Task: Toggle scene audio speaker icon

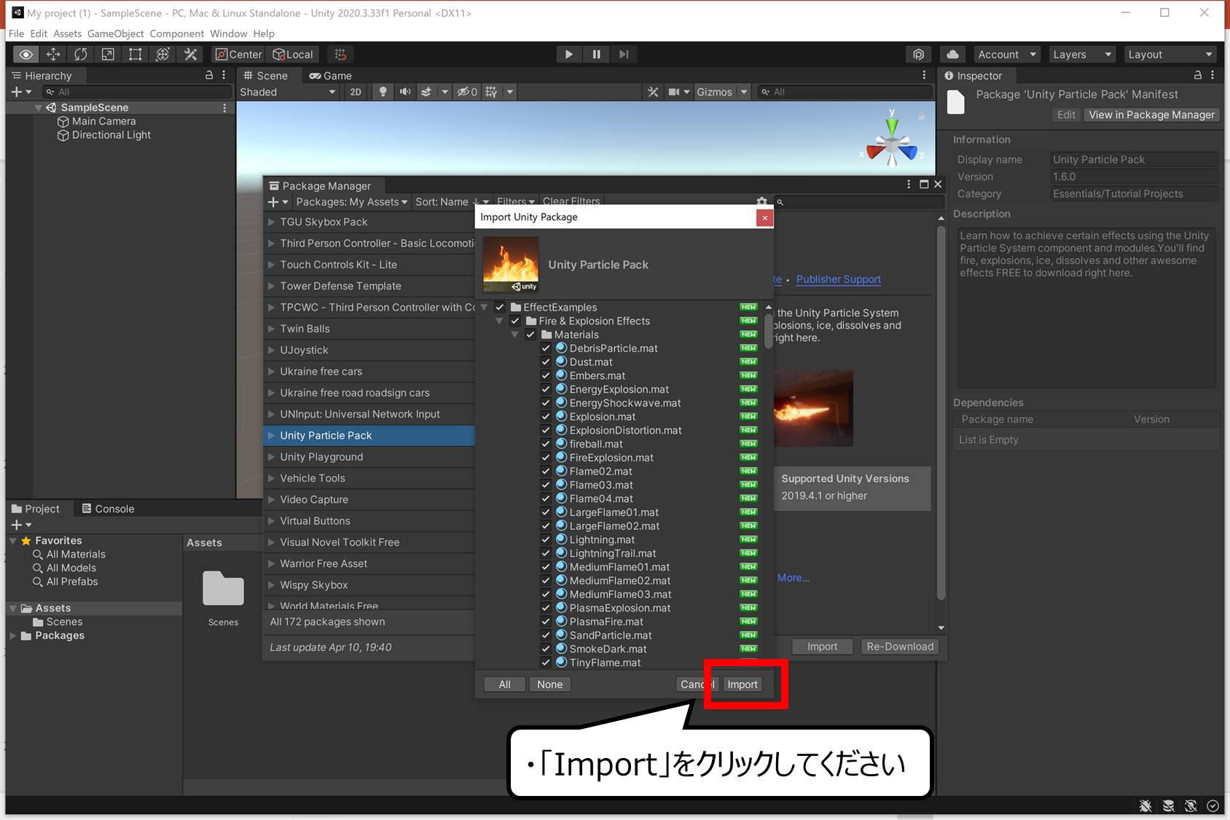Action: click(405, 92)
